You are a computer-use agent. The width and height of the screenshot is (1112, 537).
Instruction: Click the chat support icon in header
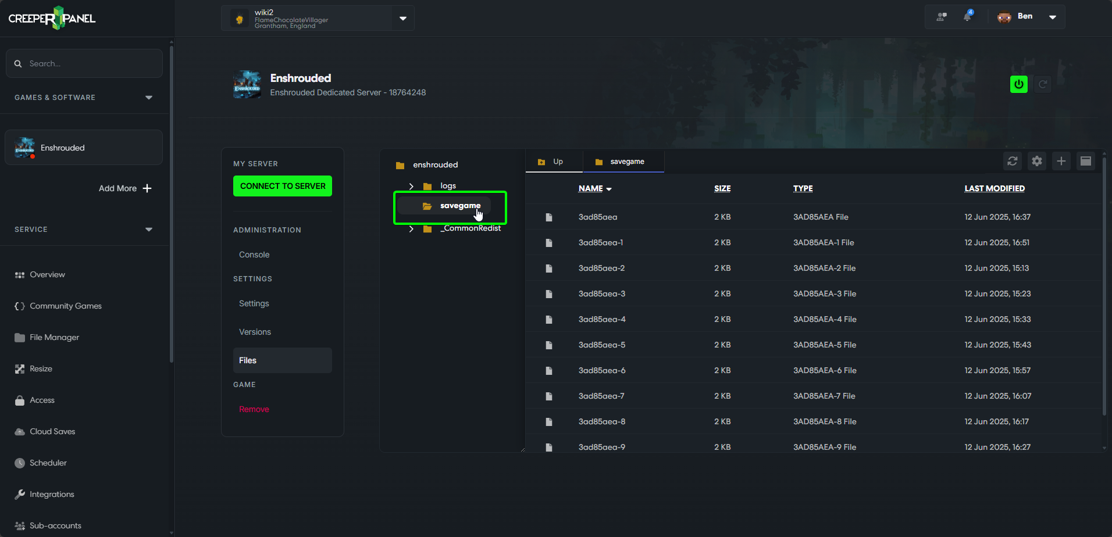tap(942, 17)
